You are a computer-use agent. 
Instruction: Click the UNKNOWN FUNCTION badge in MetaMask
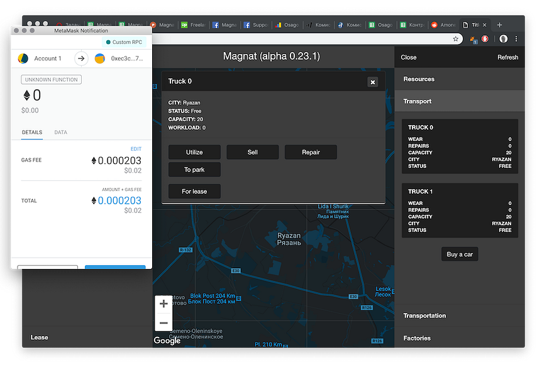coord(52,80)
